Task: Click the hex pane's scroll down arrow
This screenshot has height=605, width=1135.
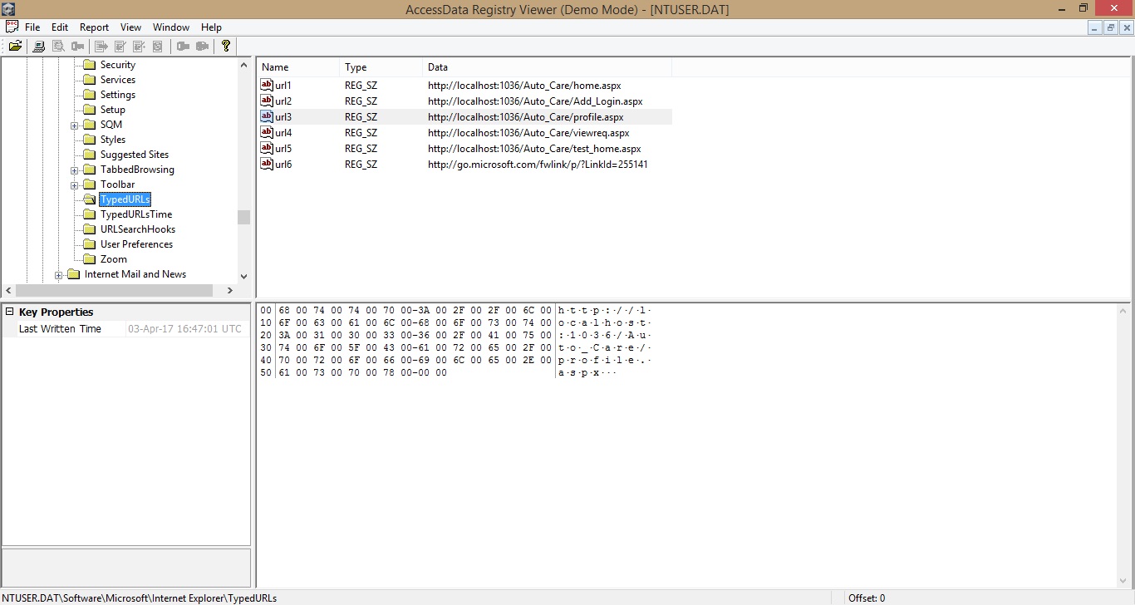Action: 1123,580
